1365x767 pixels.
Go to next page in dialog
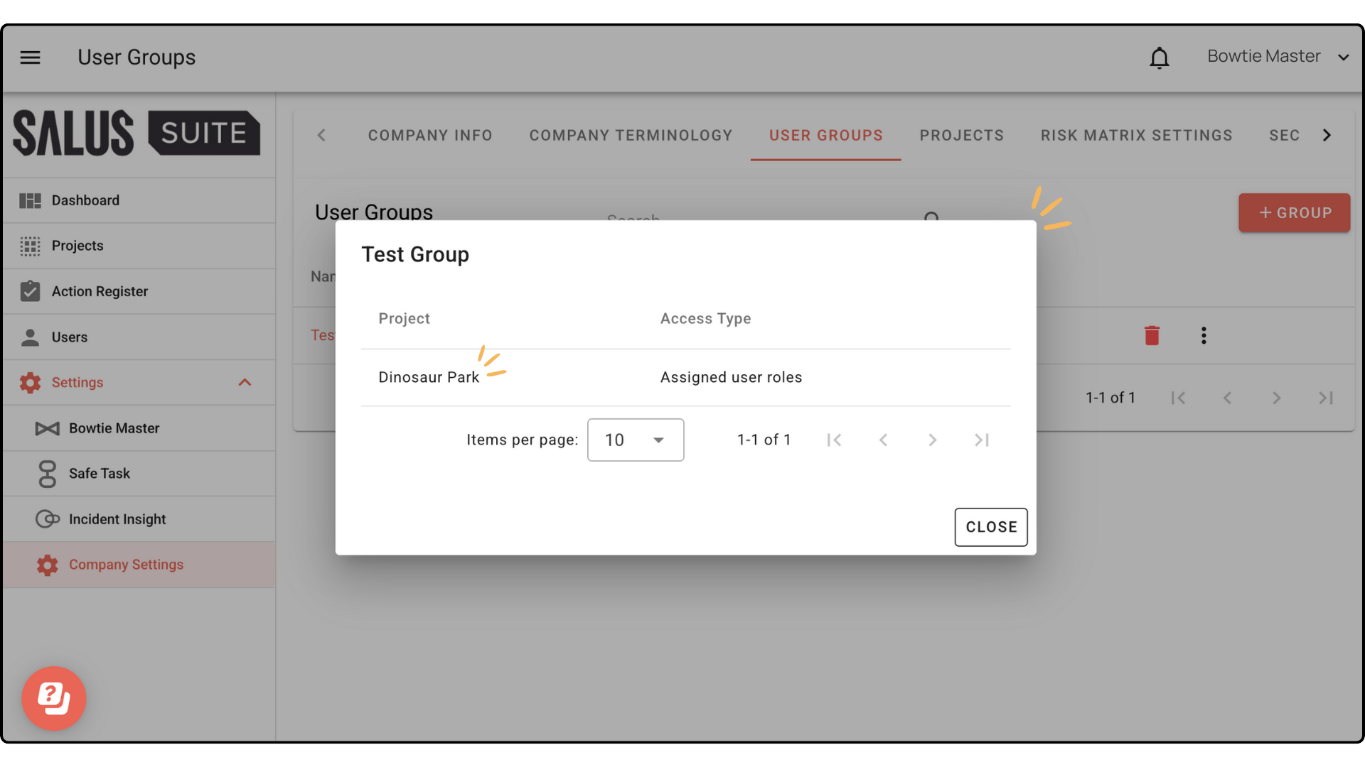tap(932, 440)
